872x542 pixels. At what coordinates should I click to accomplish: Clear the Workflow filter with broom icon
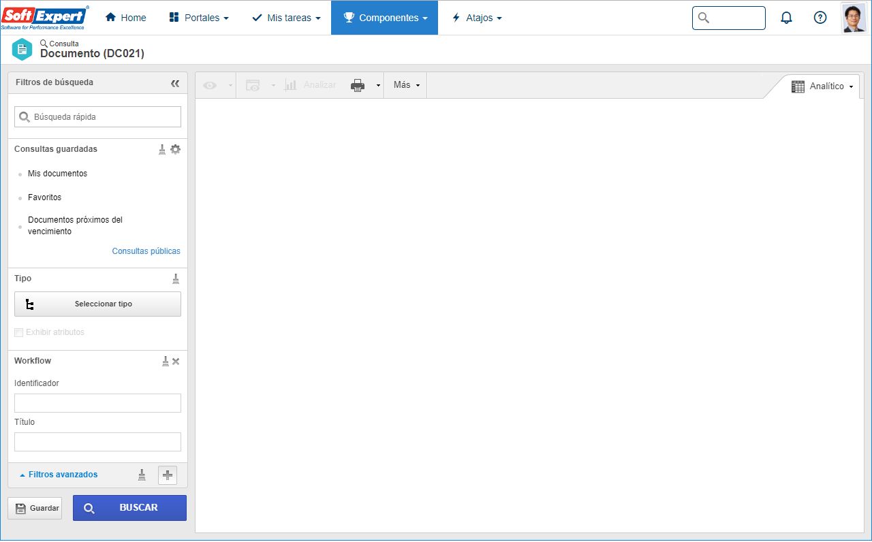(166, 361)
